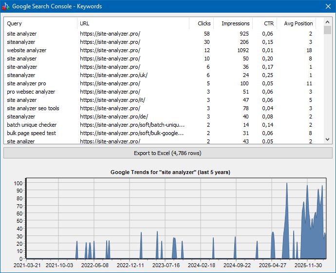336x273 pixels.
Task: Select the 'site analyzer pro' query row
Action: (x=160, y=83)
